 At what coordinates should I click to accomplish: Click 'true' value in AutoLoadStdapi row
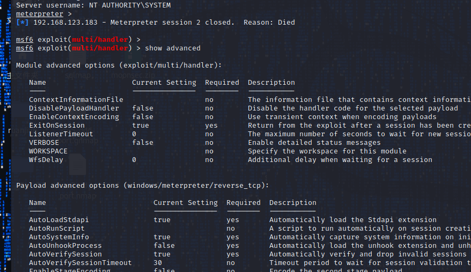click(162, 220)
